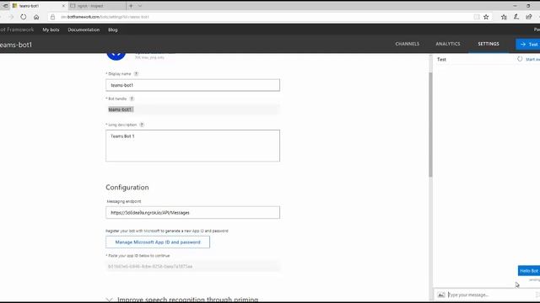Refresh the page with the reload icon

[23, 17]
